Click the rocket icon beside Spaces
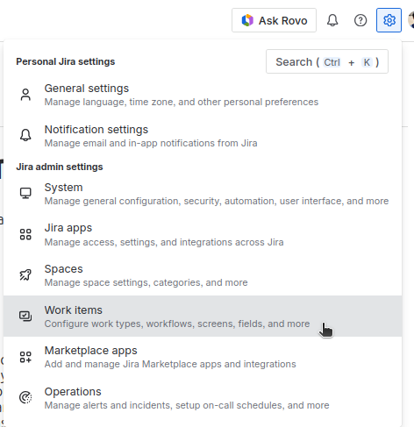 pos(25,275)
